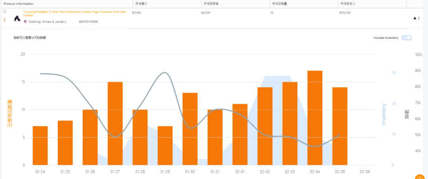Sort by 平均日排名 column header

coord(211,4)
